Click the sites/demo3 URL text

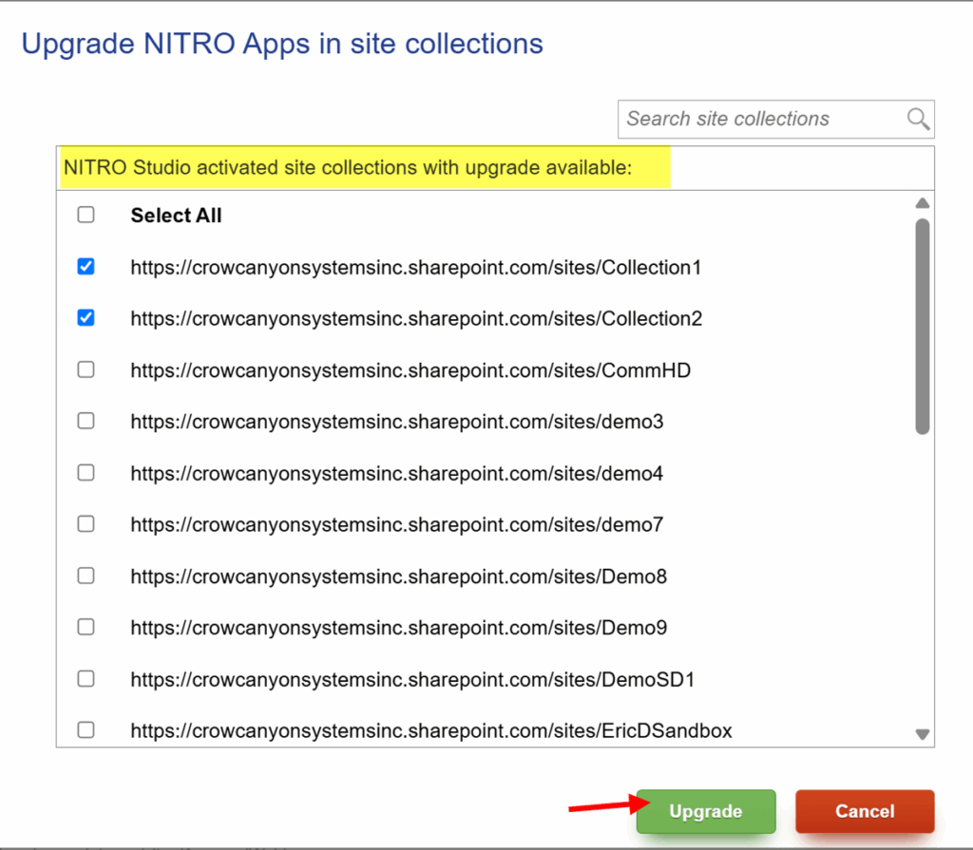(397, 422)
